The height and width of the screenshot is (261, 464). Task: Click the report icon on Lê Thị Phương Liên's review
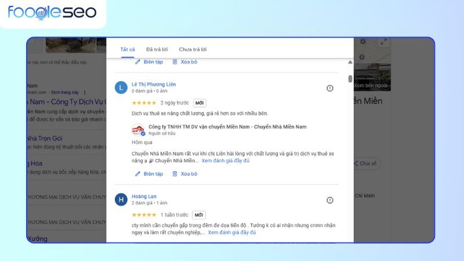[x=329, y=88]
